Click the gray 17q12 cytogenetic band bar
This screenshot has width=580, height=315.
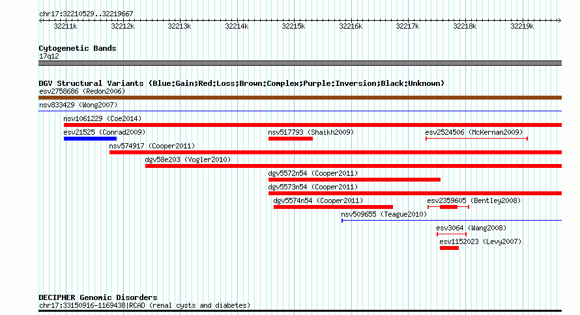click(300, 63)
